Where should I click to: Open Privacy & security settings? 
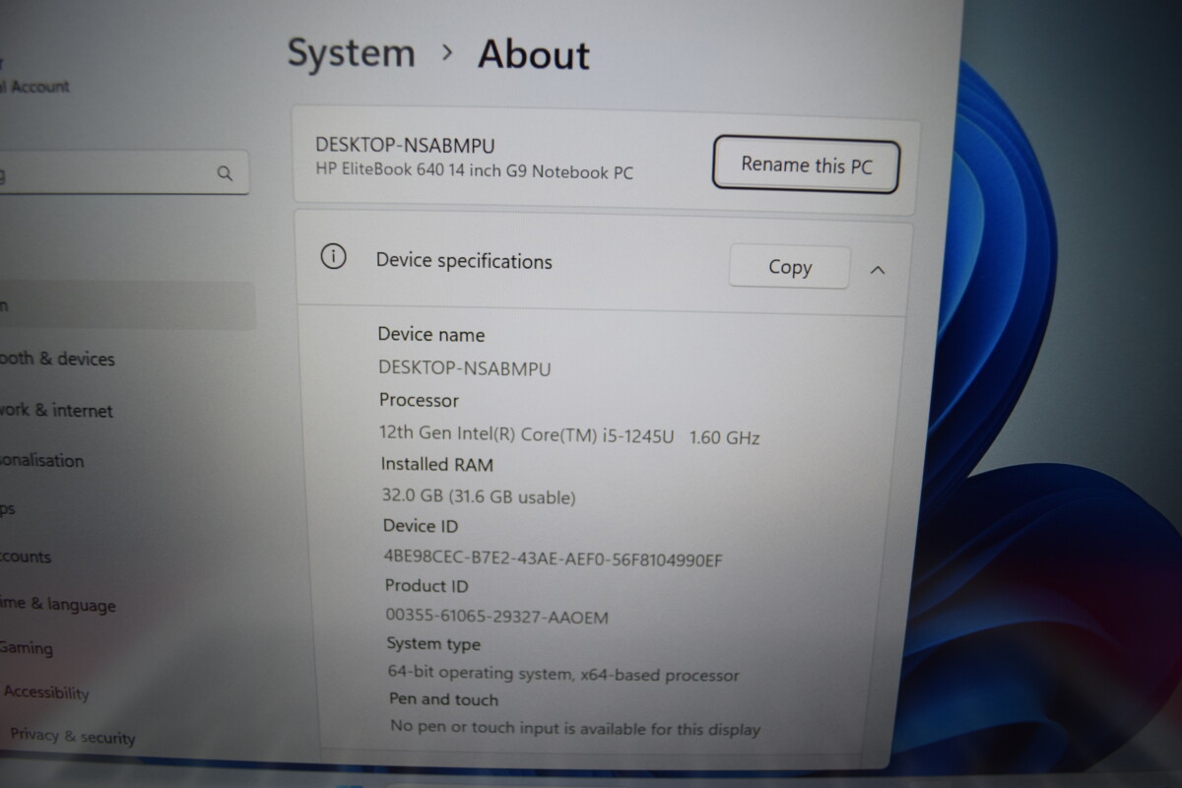click(x=73, y=736)
